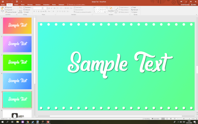
Task: Switch to the Design tab (Návrh)
Action: coord(23,4)
